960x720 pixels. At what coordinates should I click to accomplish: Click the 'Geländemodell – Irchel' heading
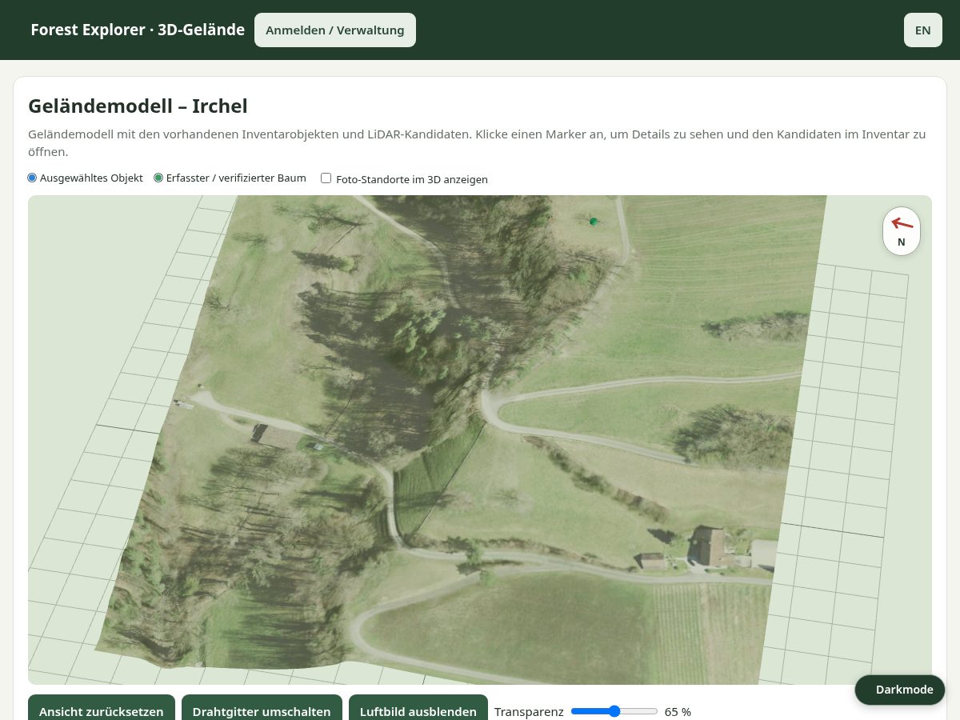[x=138, y=106]
